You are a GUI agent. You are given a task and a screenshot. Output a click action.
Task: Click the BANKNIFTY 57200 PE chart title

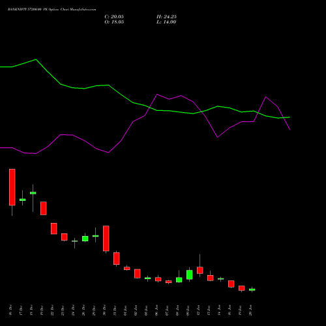[52, 10]
